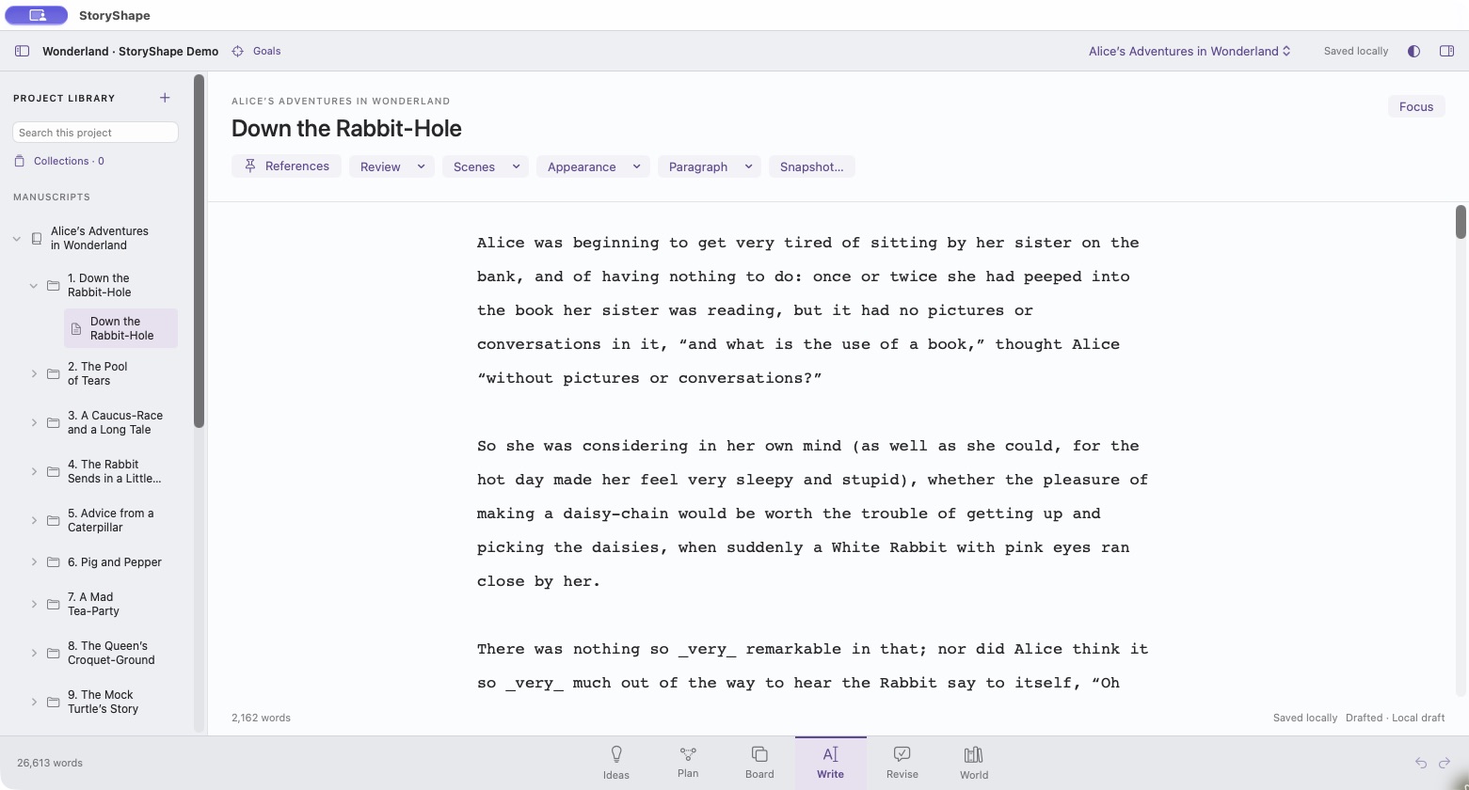Screen dimensions: 1469x790
Task: Open the Scenes dropdown menu
Action: [486, 166]
